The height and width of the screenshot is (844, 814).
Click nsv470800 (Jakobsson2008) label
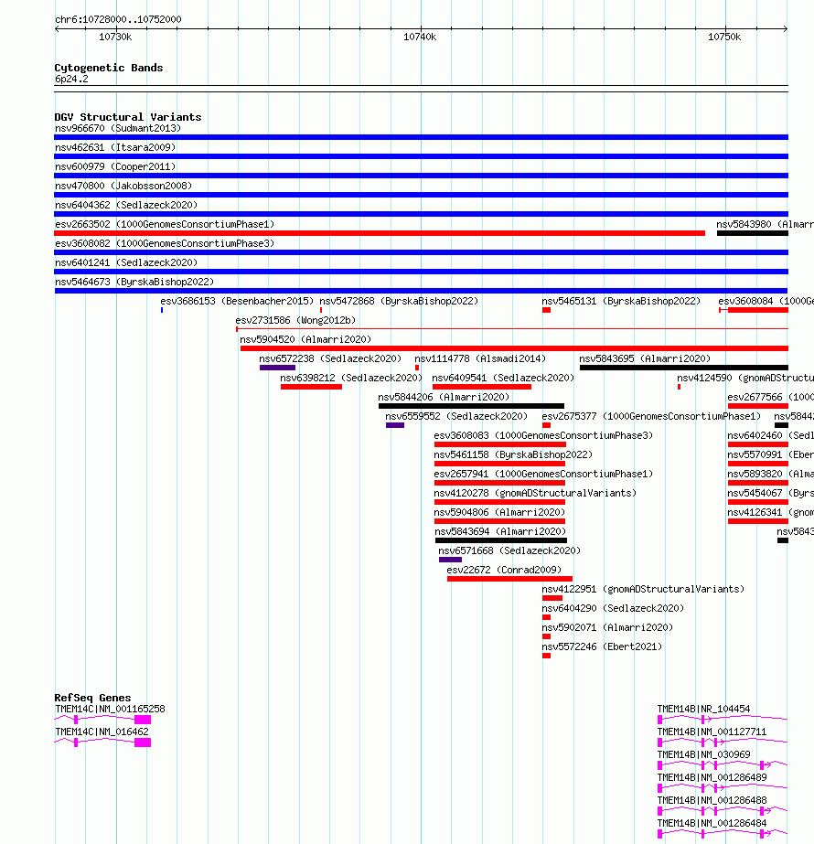(x=123, y=186)
